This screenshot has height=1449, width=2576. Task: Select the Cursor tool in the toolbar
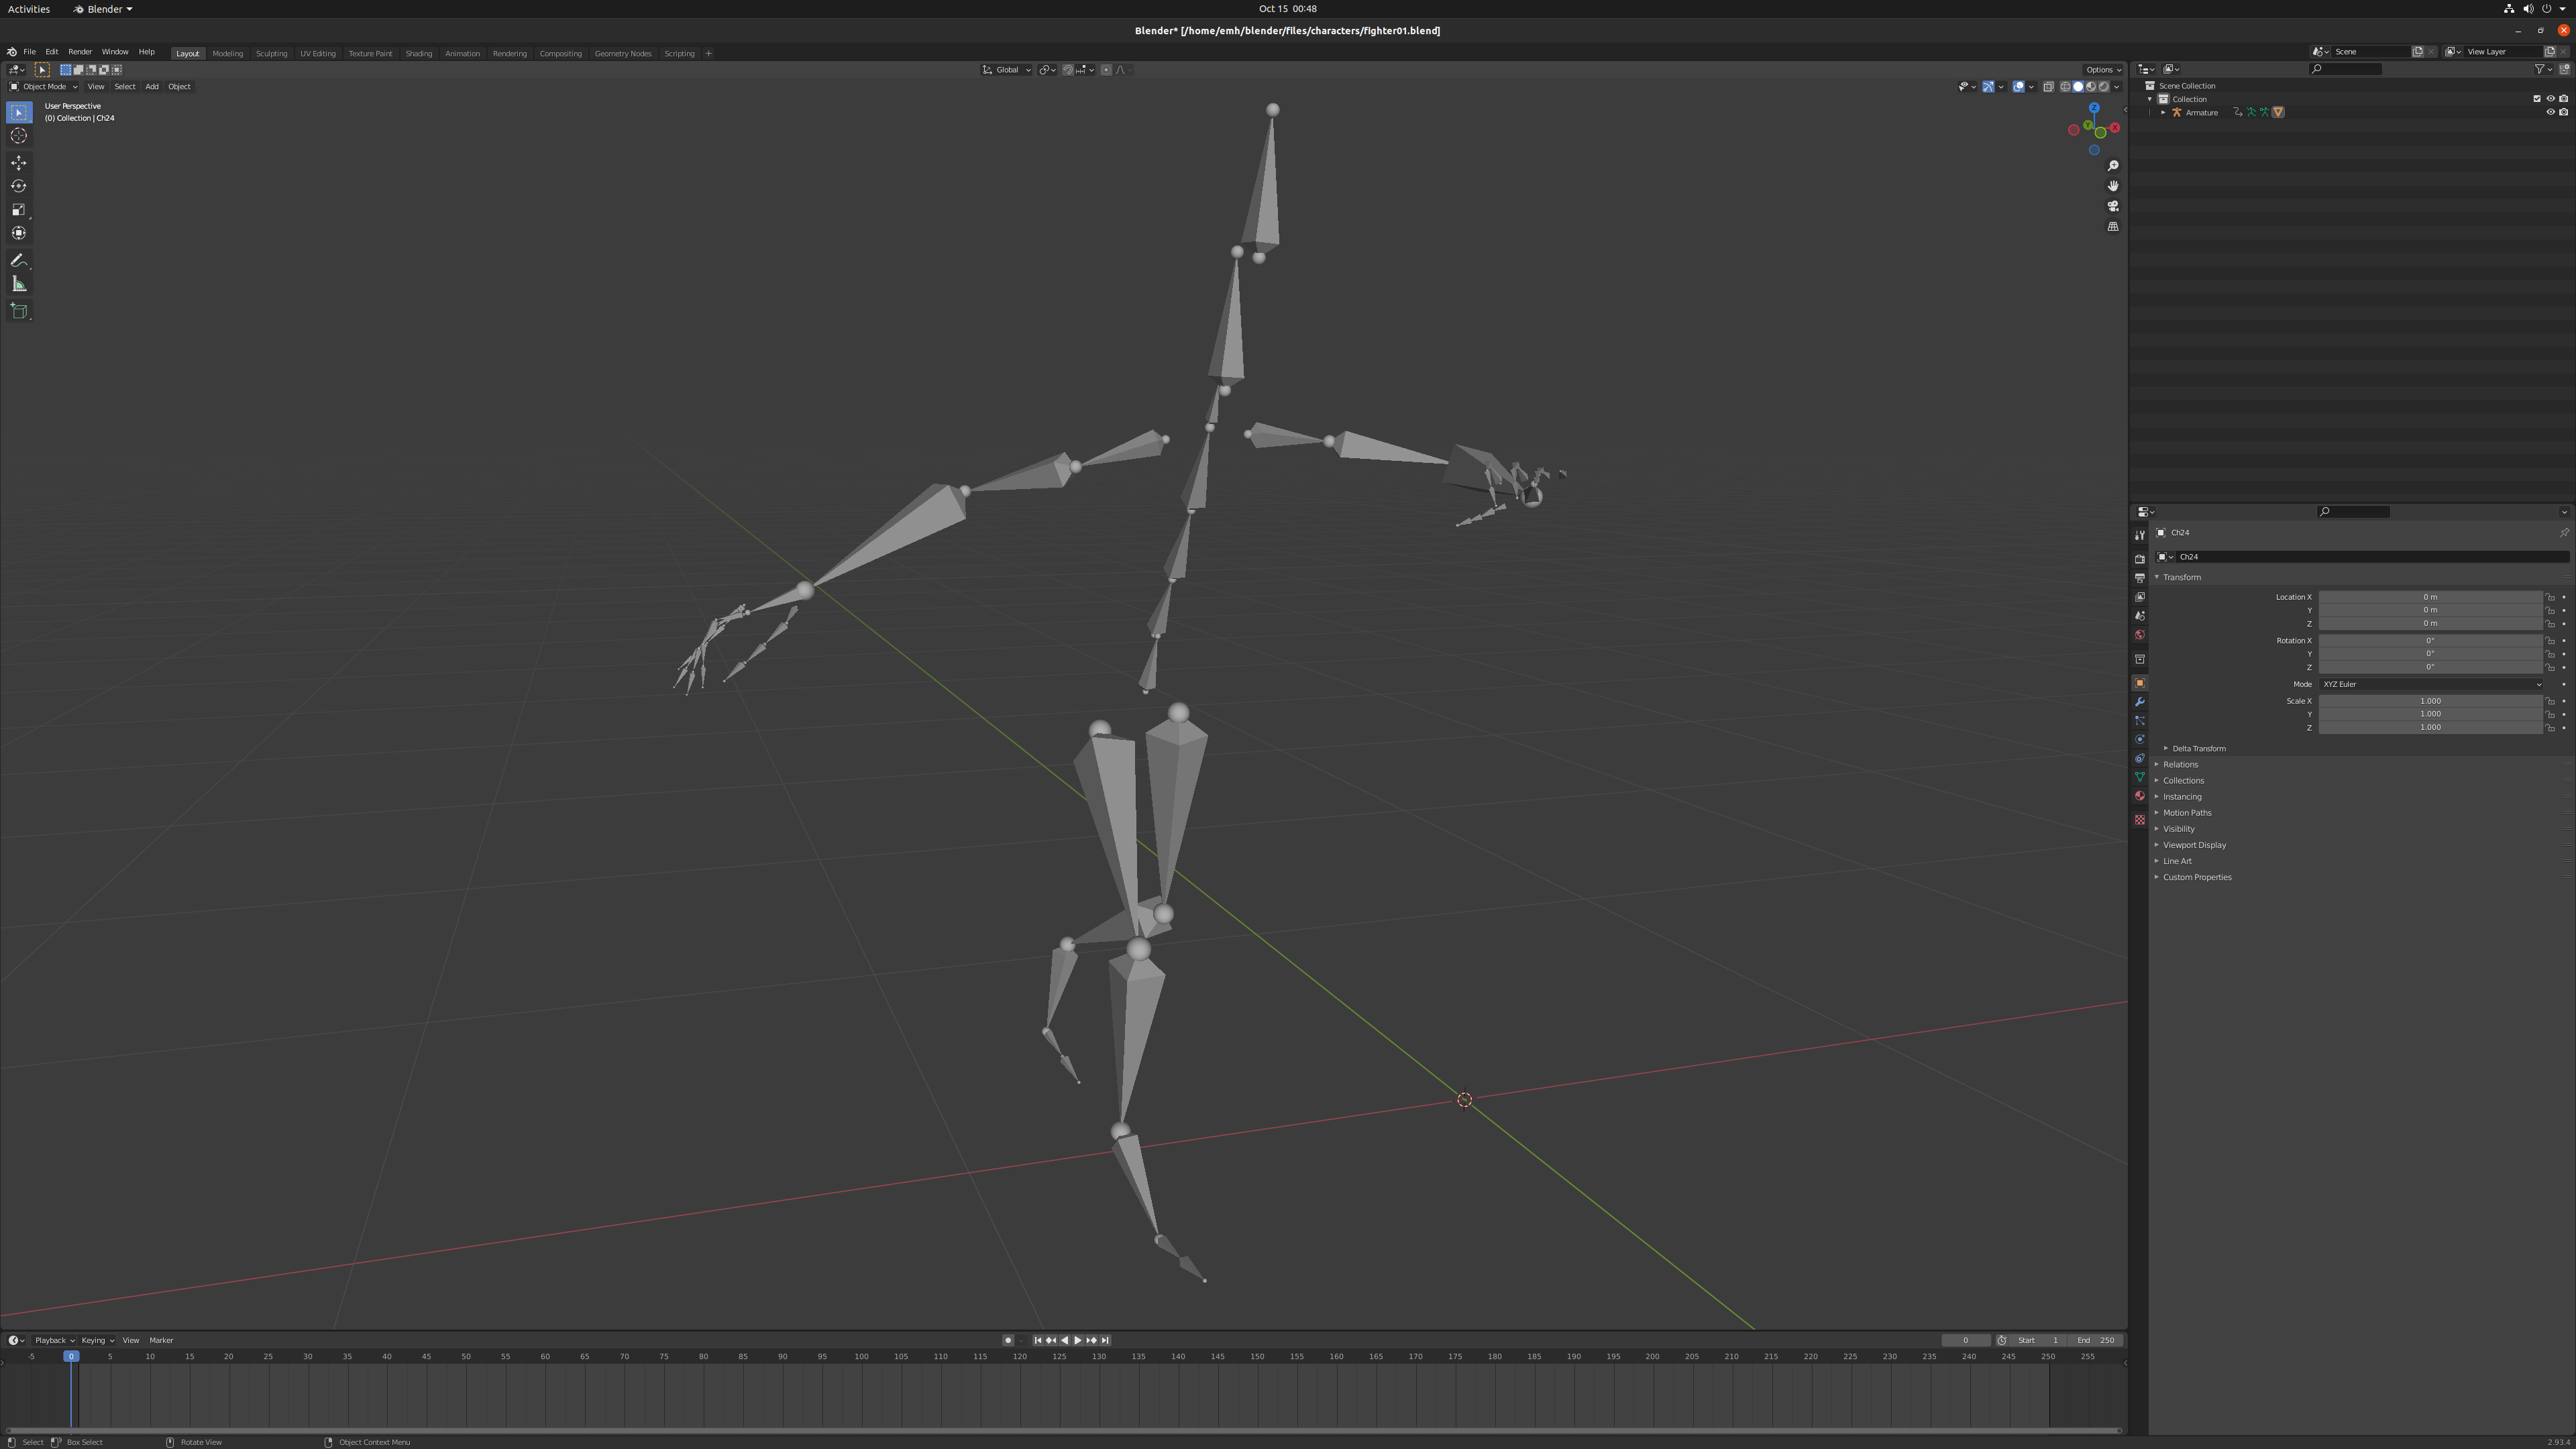click(x=19, y=136)
